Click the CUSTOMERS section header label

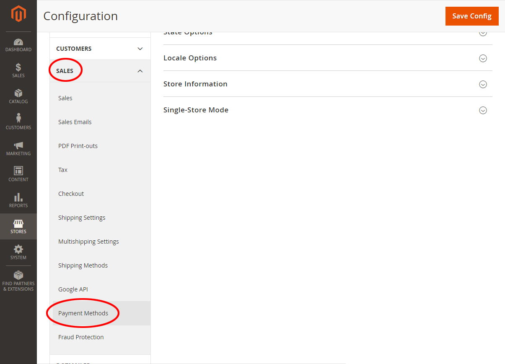click(74, 49)
